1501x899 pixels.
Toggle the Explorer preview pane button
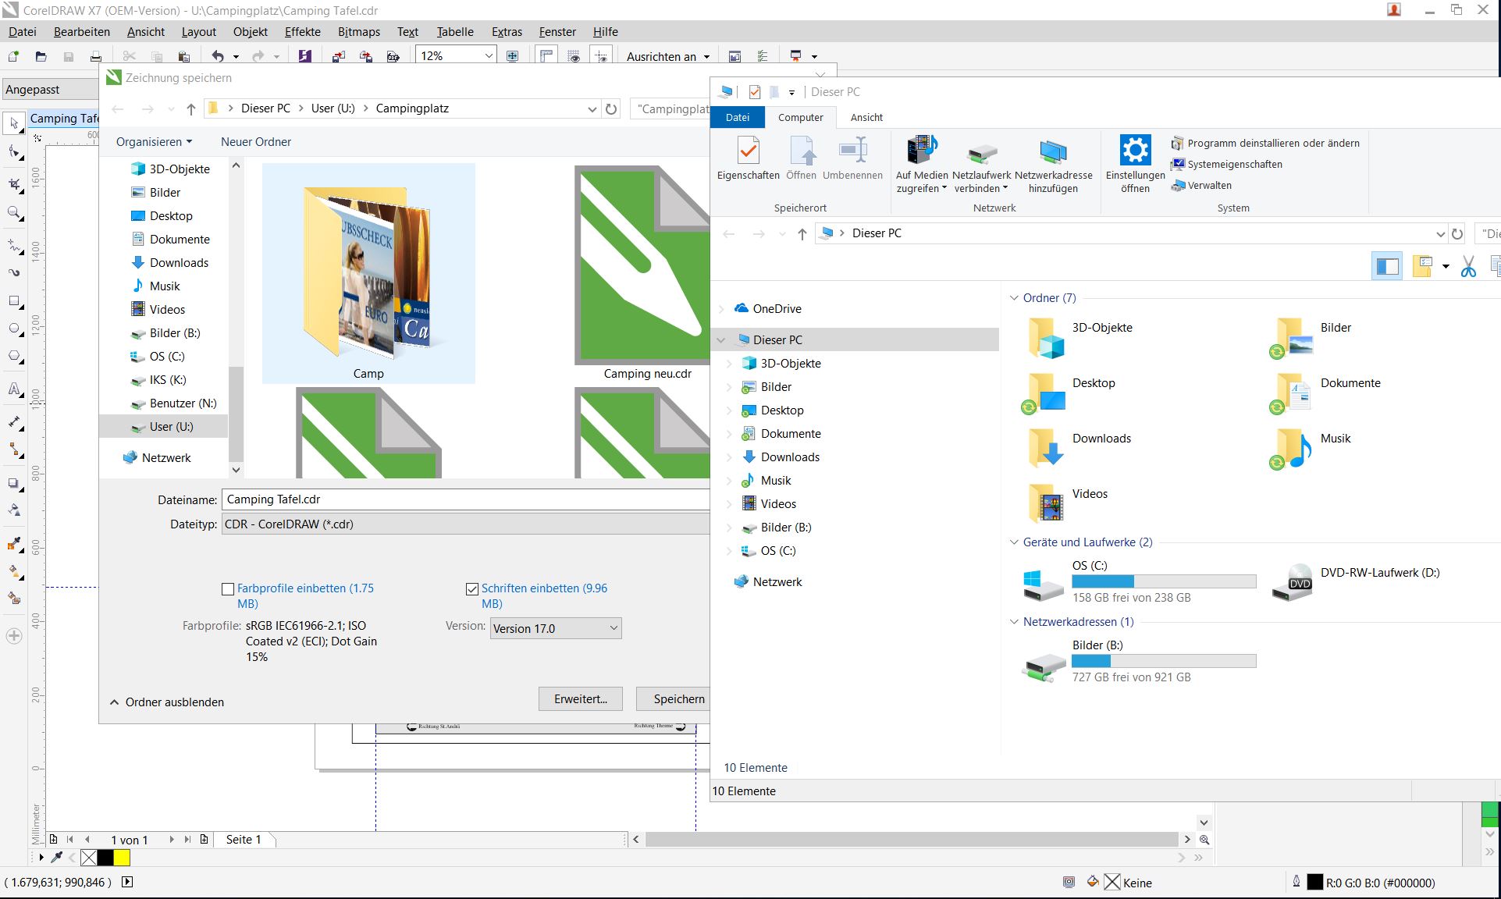coord(1387,266)
